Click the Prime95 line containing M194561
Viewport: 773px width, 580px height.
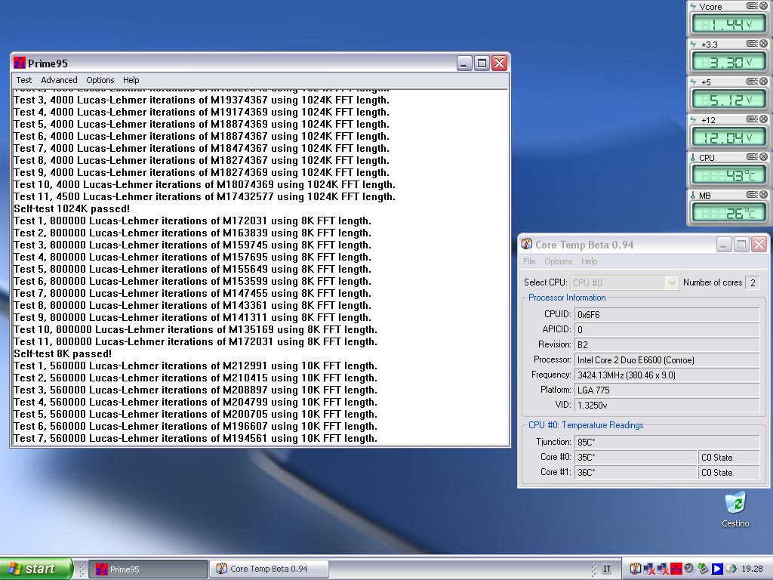tap(196, 439)
